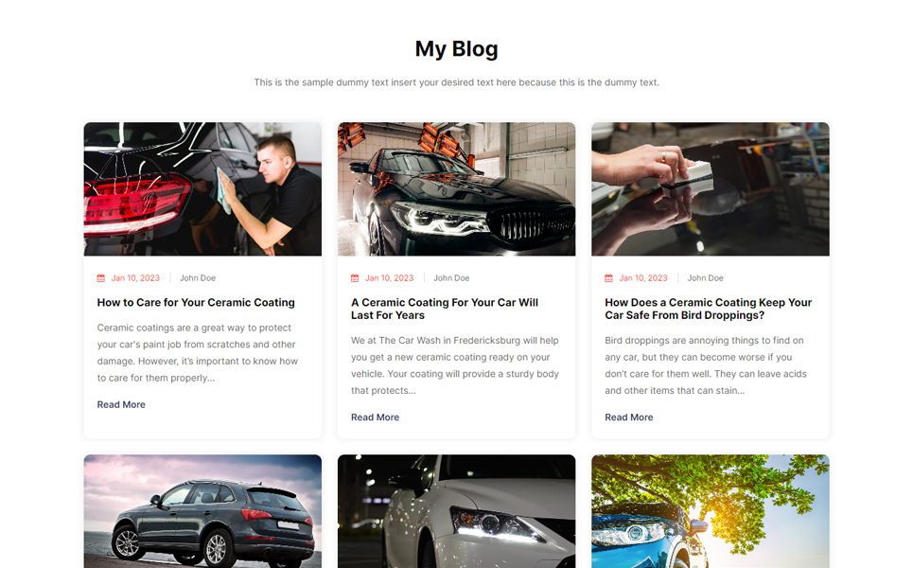Click John Doe author on second card
The image size is (913, 568).
(451, 278)
